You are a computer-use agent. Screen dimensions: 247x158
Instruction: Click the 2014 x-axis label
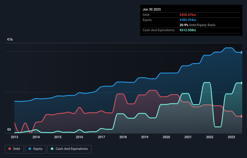point(36,137)
